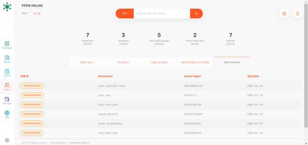Open the orange gear settings button
Image resolution: width=308 pixels, height=145 pixels.
[284, 14]
